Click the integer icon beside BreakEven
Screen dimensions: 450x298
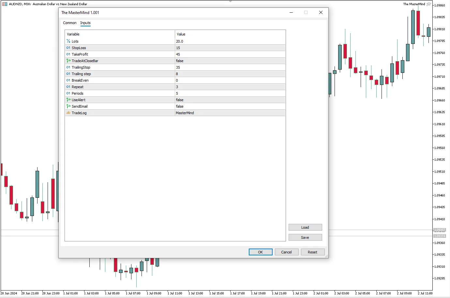68,80
